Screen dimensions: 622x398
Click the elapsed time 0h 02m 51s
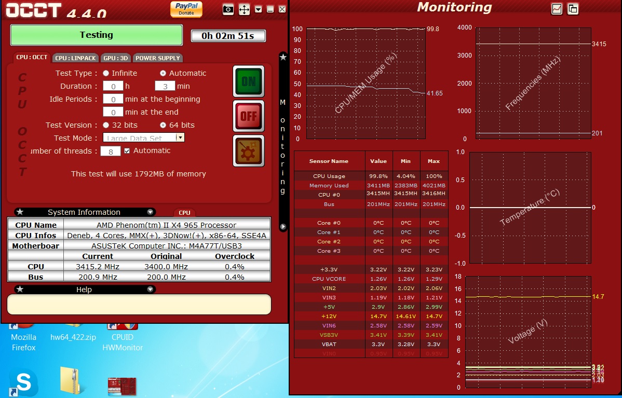[x=228, y=36]
